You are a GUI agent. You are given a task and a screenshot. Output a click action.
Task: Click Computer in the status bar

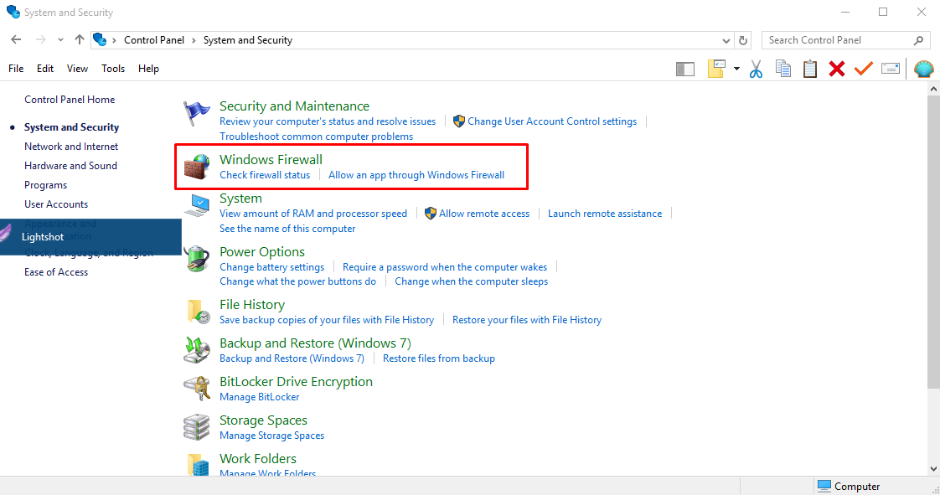pos(849,486)
